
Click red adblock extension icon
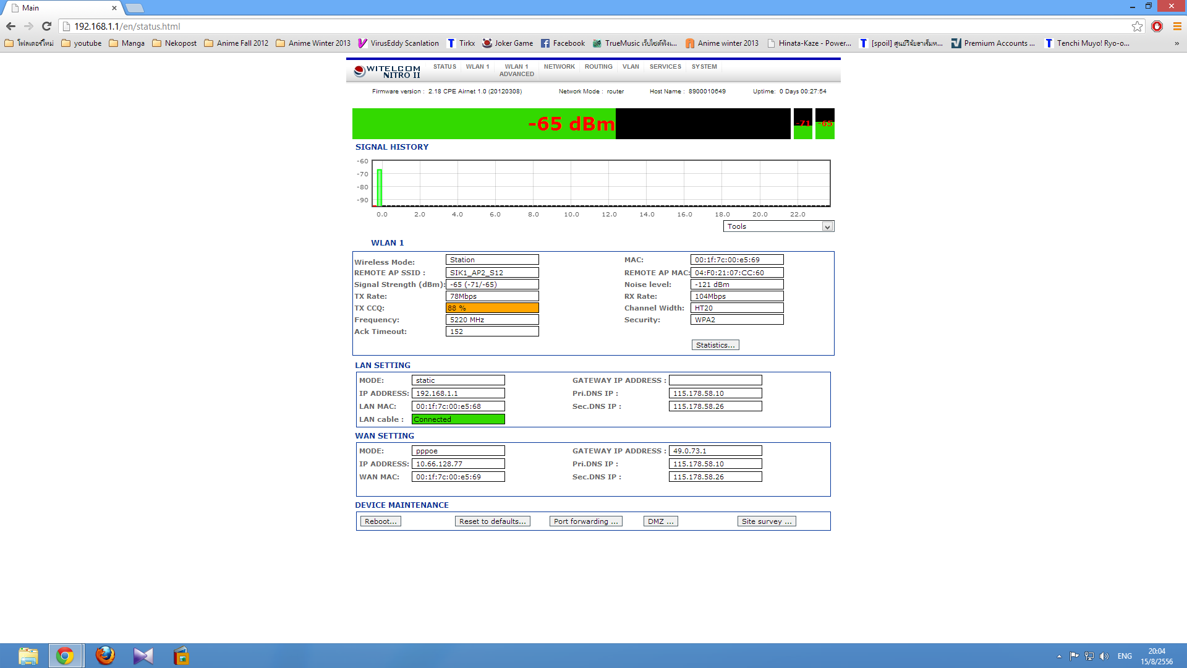1157,26
